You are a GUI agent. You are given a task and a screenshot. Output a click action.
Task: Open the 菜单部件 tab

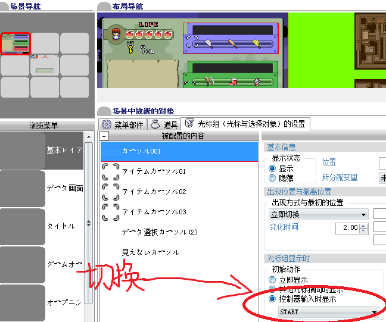123,125
